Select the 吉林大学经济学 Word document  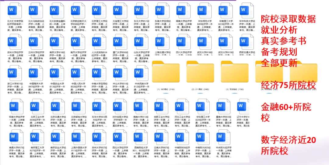click(x=15, y=41)
